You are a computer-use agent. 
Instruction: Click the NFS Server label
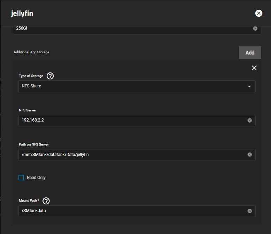pyautogui.click(x=28, y=110)
